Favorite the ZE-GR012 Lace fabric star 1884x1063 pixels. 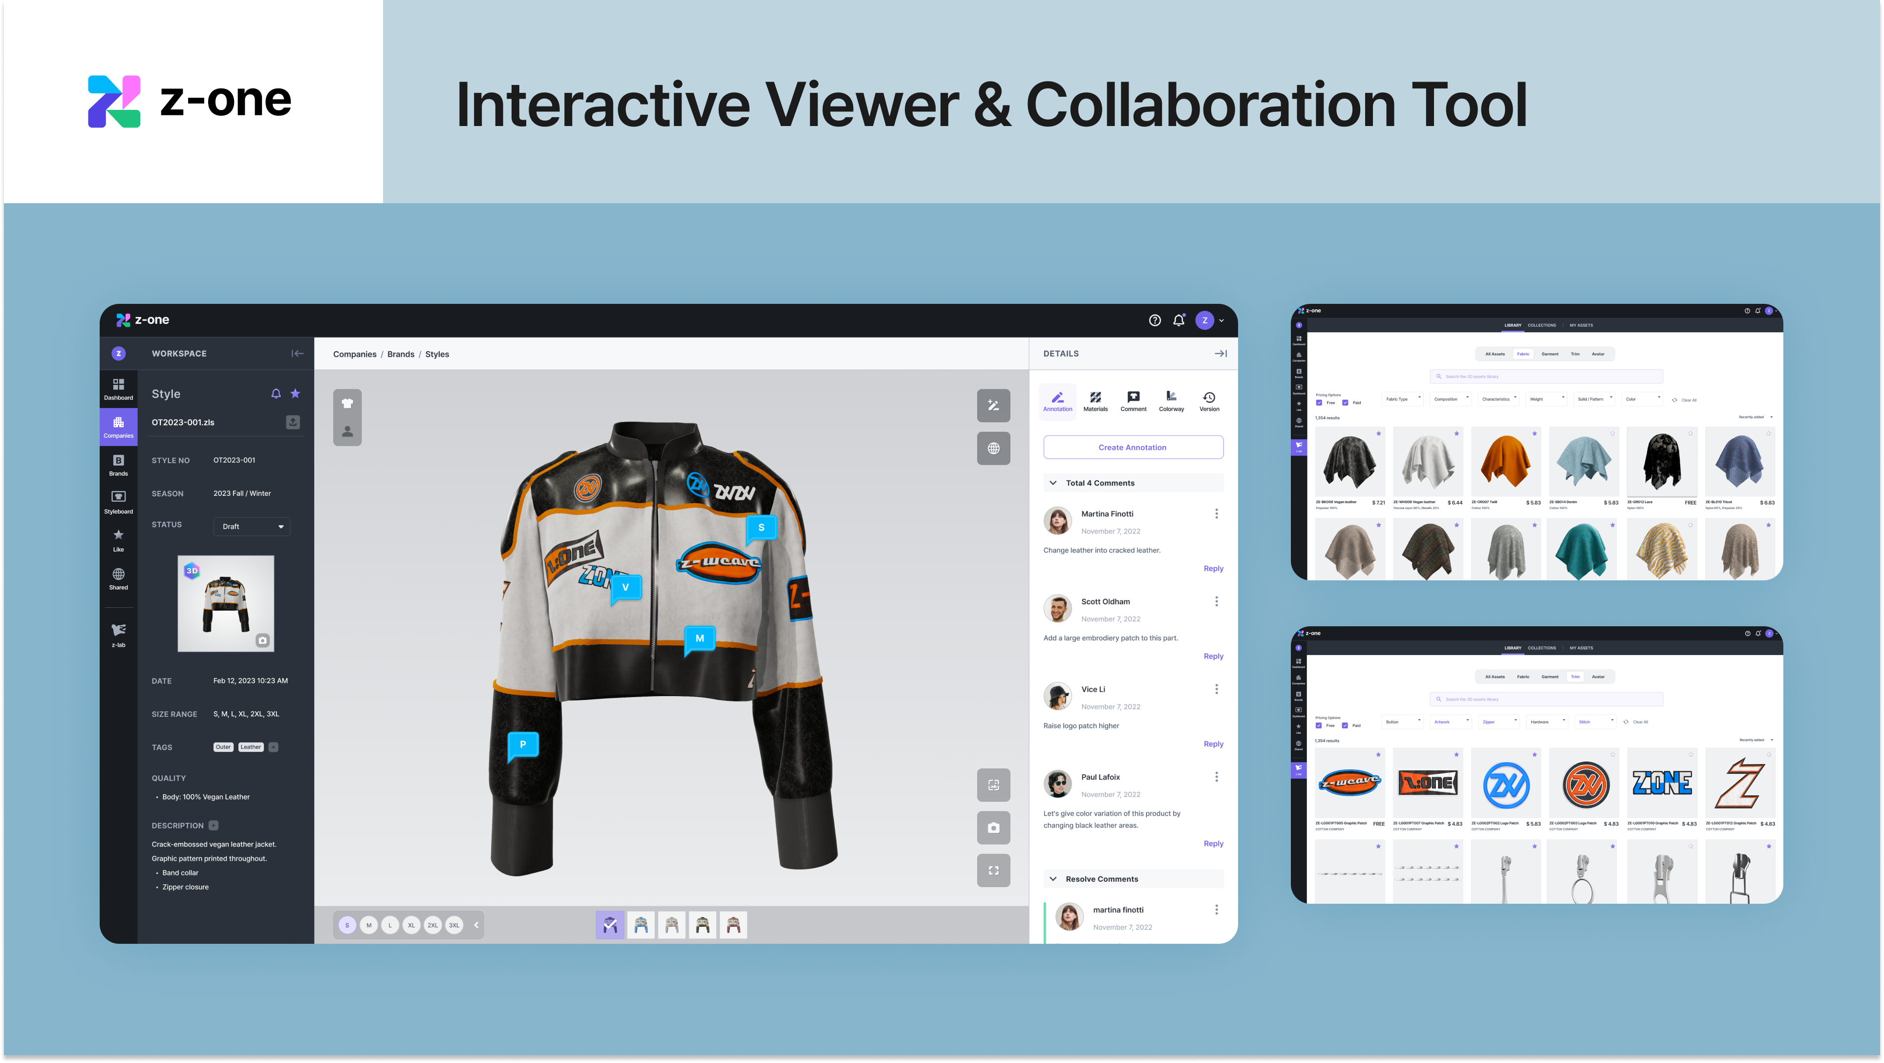[1690, 433]
